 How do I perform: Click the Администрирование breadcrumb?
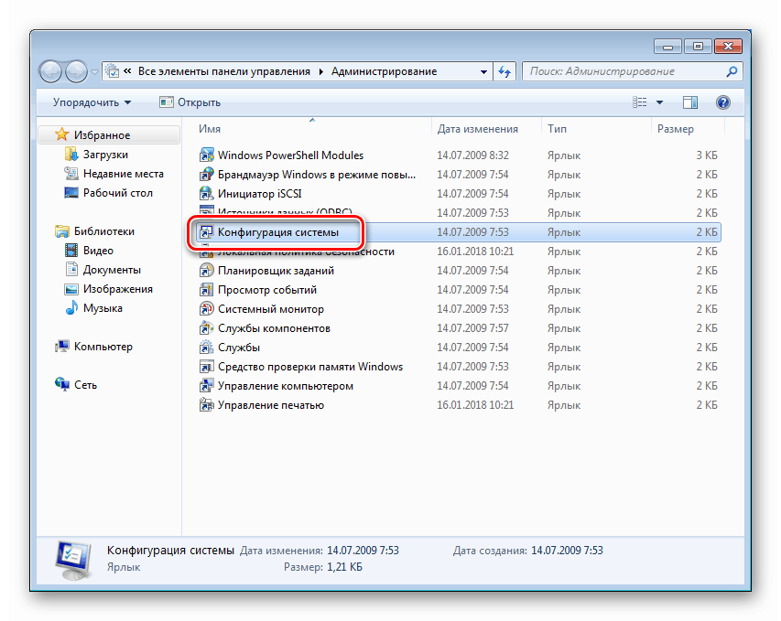384,71
